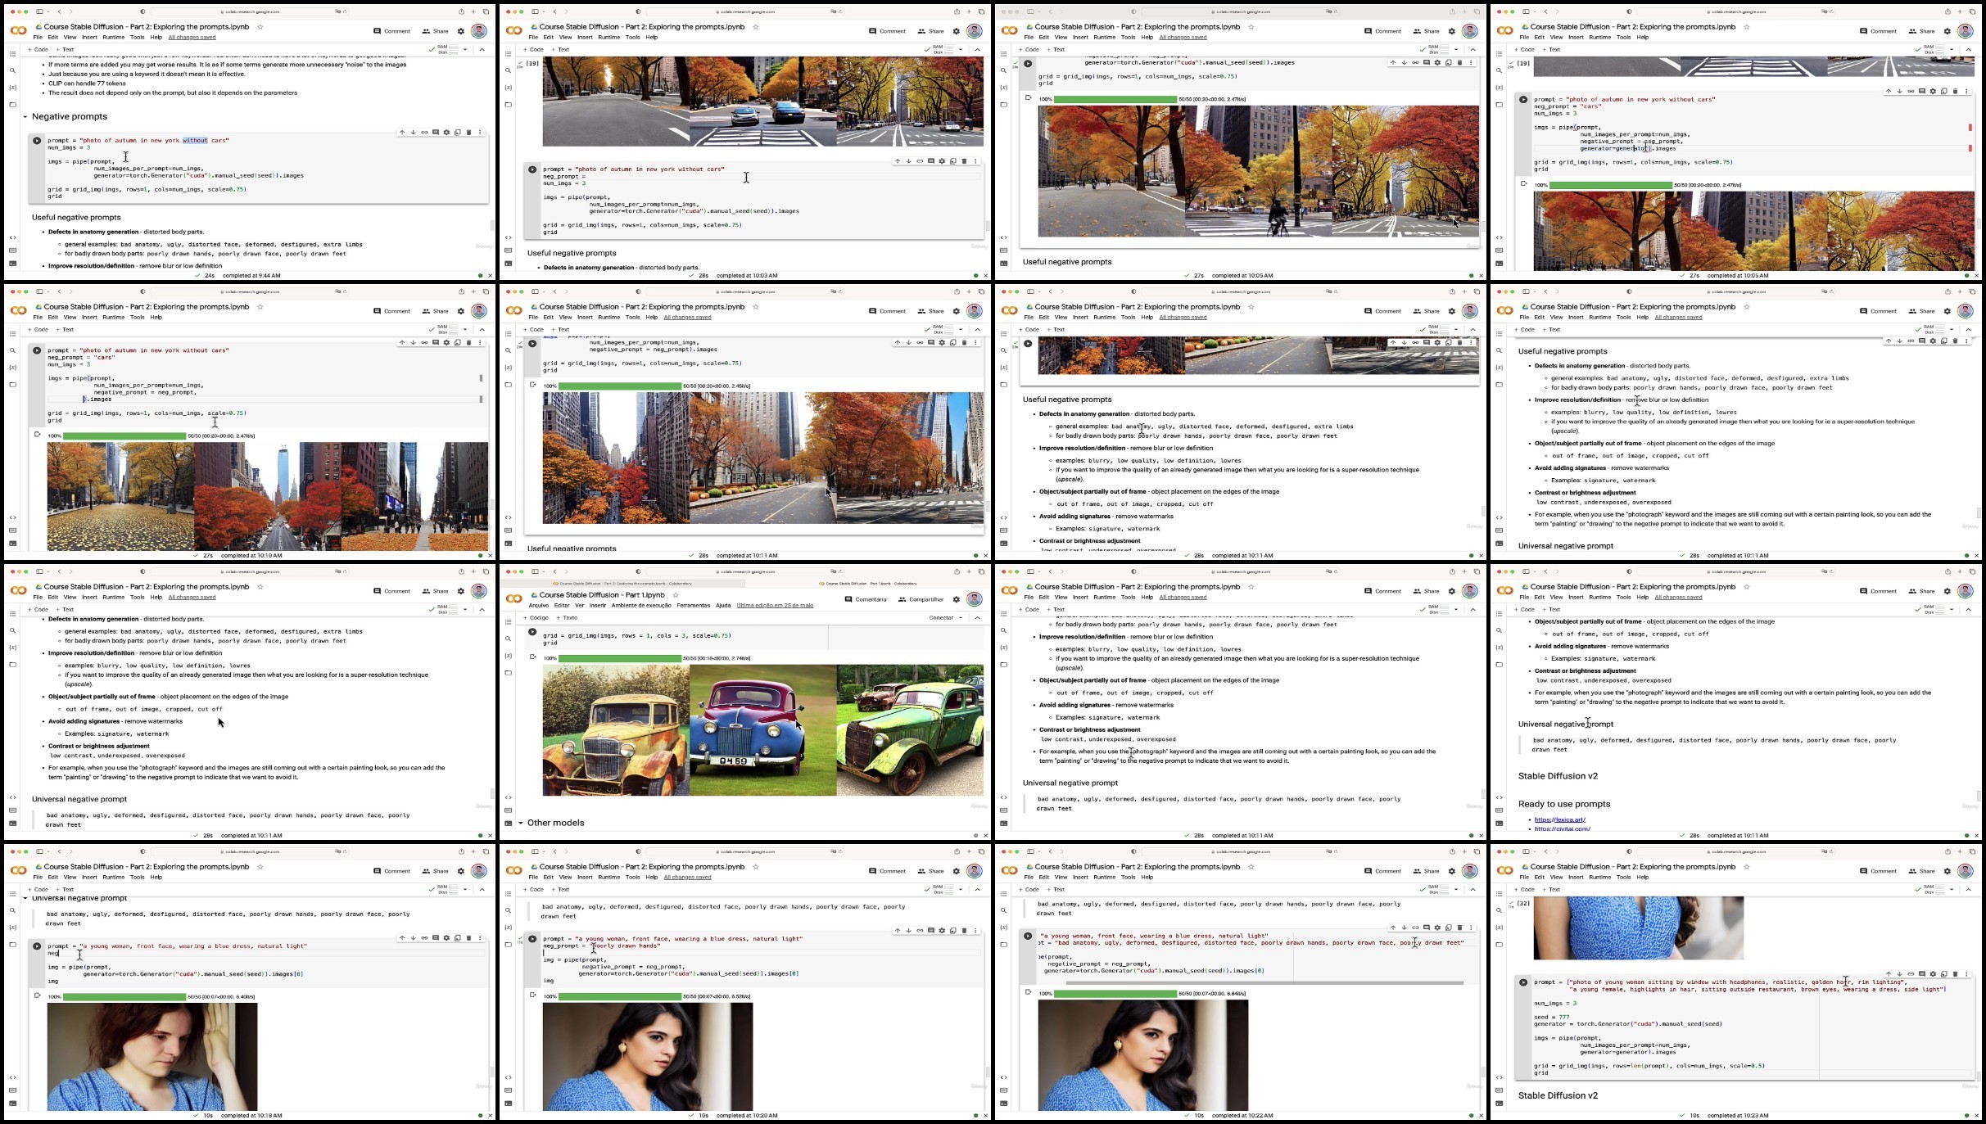The height and width of the screenshot is (1124, 1986).
Task: Click the blue car thumbnail in the Part 1 notebook
Action: click(x=763, y=729)
